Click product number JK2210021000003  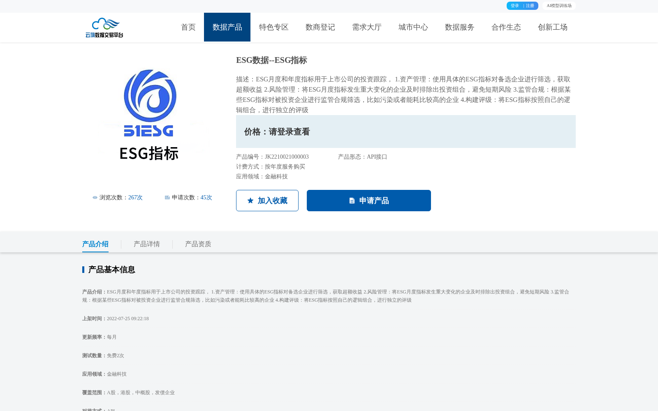[287, 157]
